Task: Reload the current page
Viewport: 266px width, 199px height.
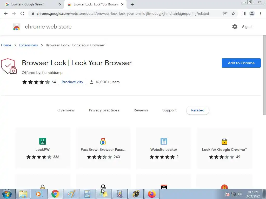Action: (x=22, y=13)
